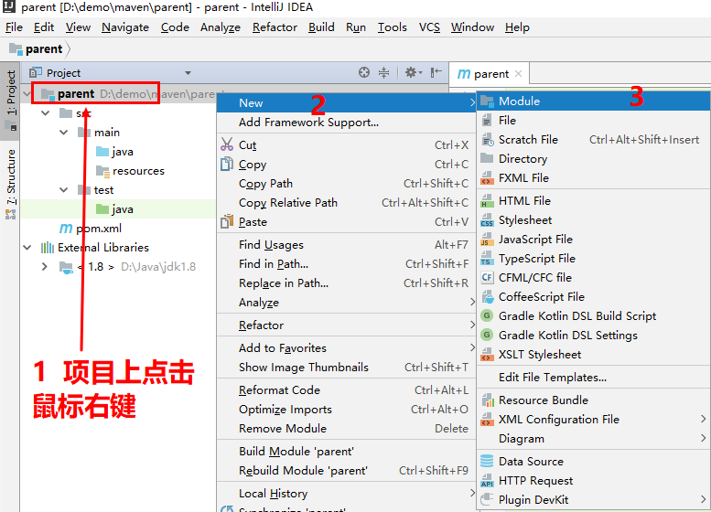Click the CSS Stylesheet icon
The width and height of the screenshot is (711, 512).
tap(487, 220)
